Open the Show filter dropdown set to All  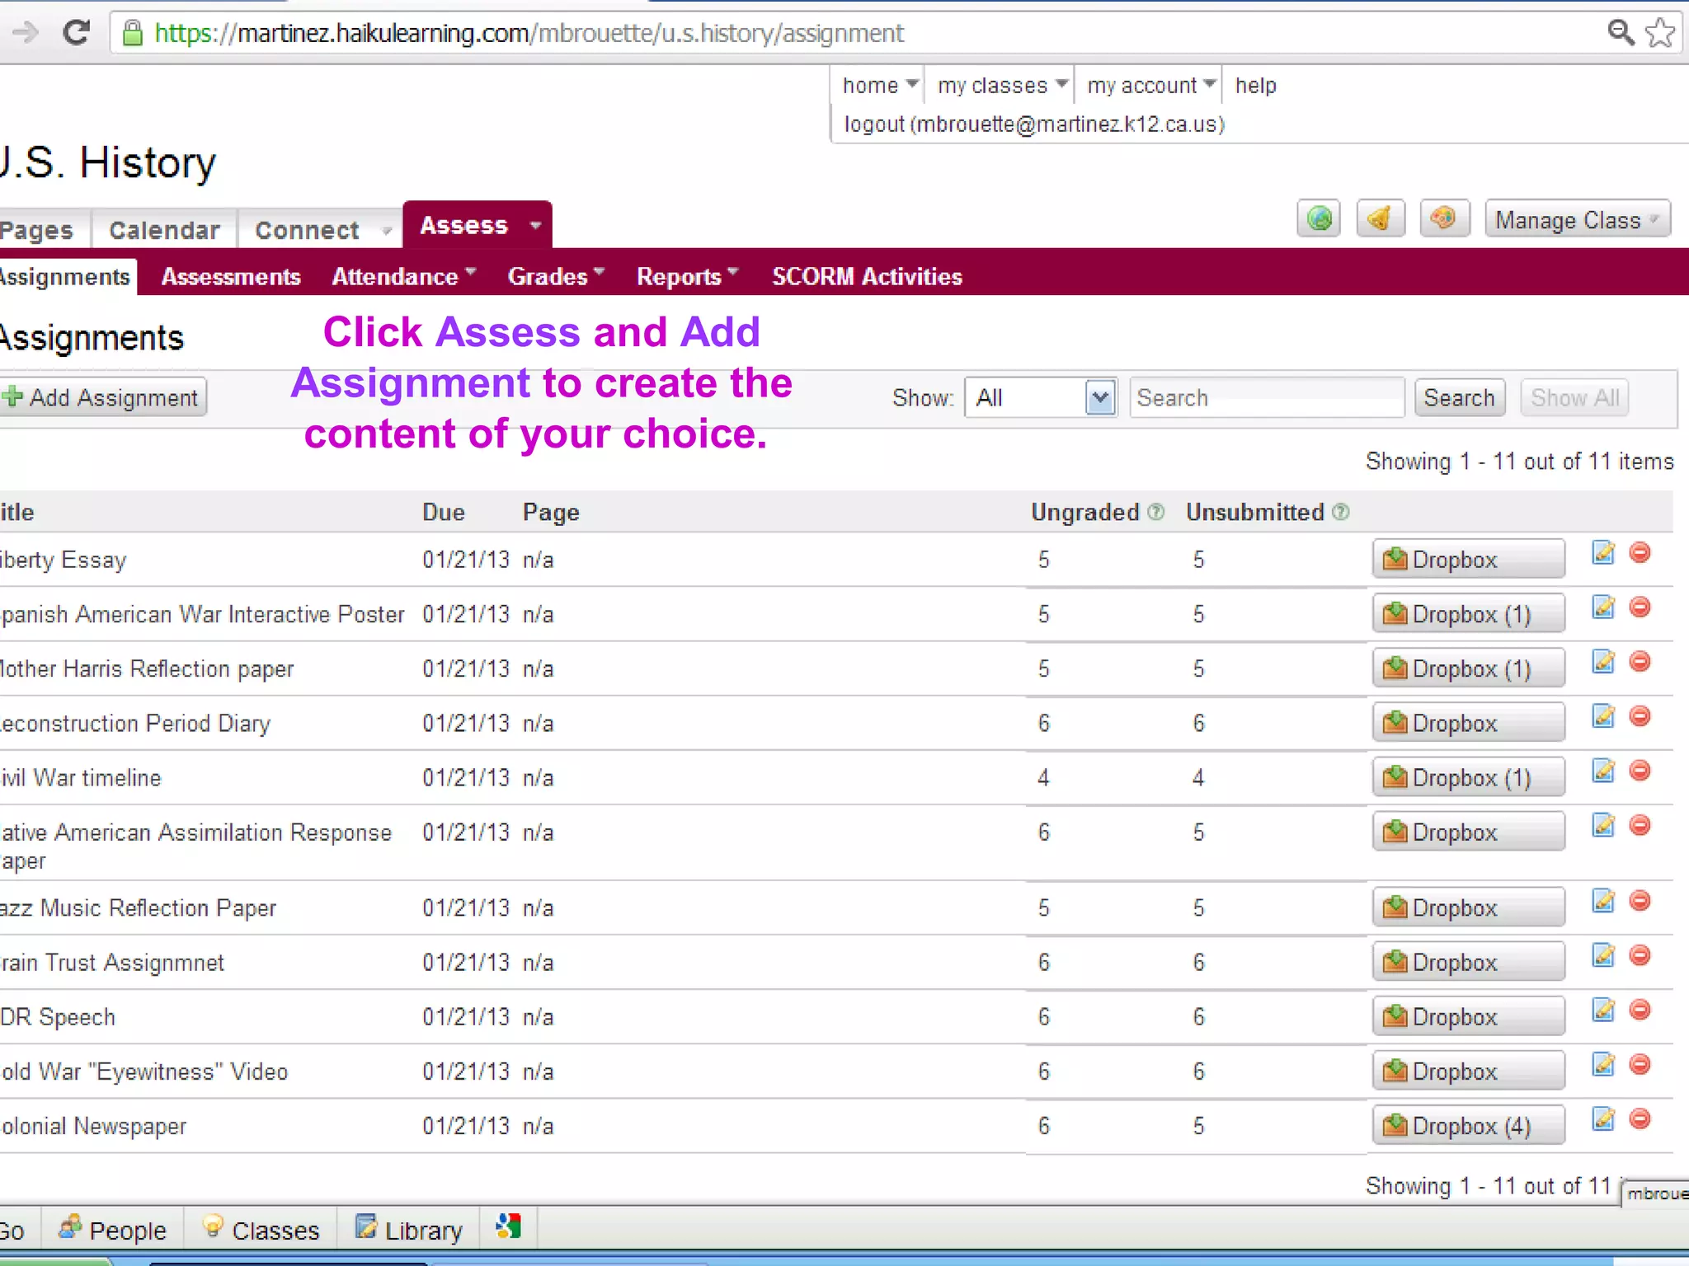point(1041,397)
